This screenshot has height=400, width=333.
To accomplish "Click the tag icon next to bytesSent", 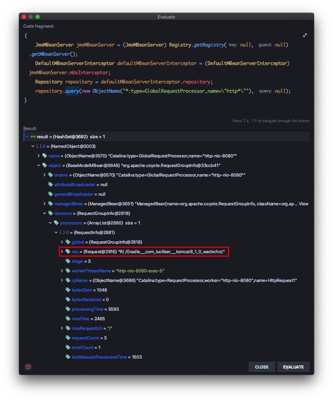I will point(68,290).
